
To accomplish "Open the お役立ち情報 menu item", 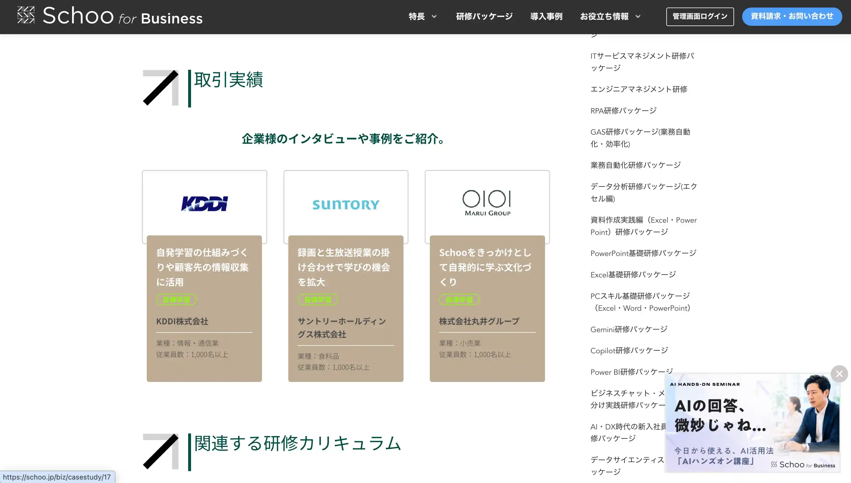I will tap(604, 16).
